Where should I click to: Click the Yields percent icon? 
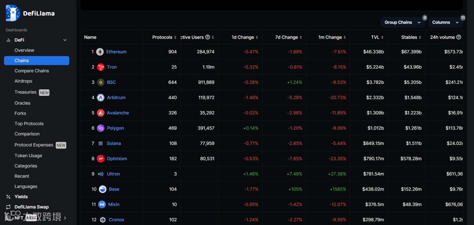(x=8, y=197)
